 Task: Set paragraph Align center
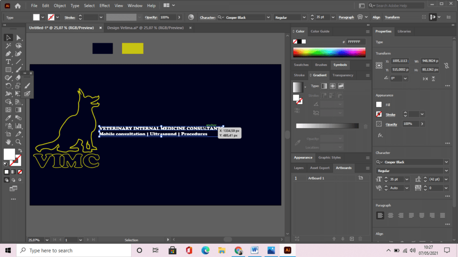(390, 216)
